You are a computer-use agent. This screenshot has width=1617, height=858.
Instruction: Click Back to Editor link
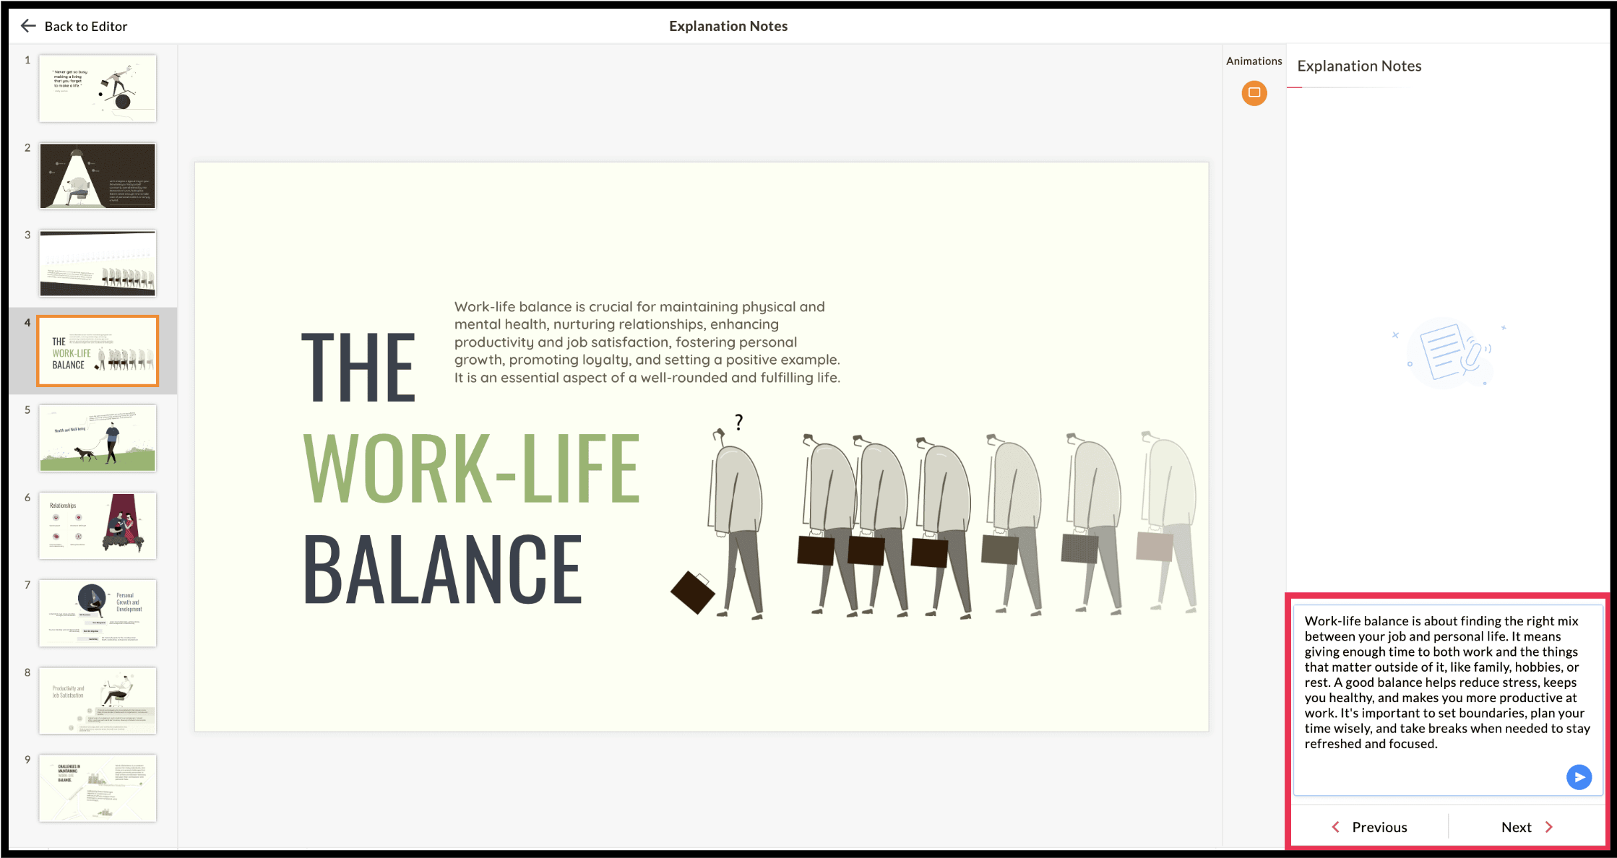85,27
